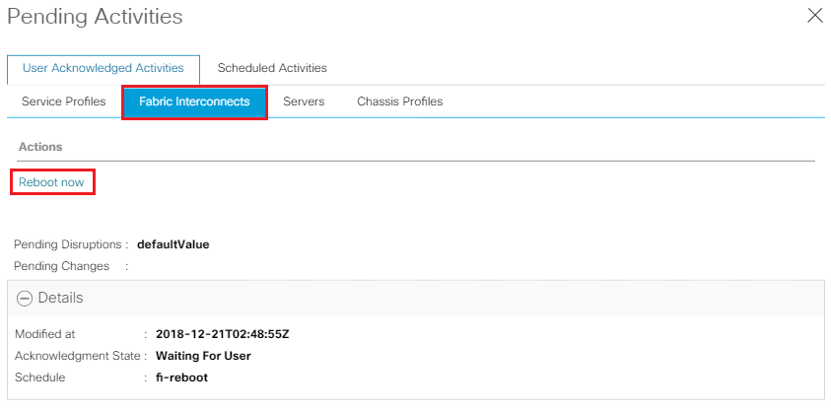Image resolution: width=831 pixels, height=412 pixels.
Task: Click the Details section header text
Action: coord(60,298)
